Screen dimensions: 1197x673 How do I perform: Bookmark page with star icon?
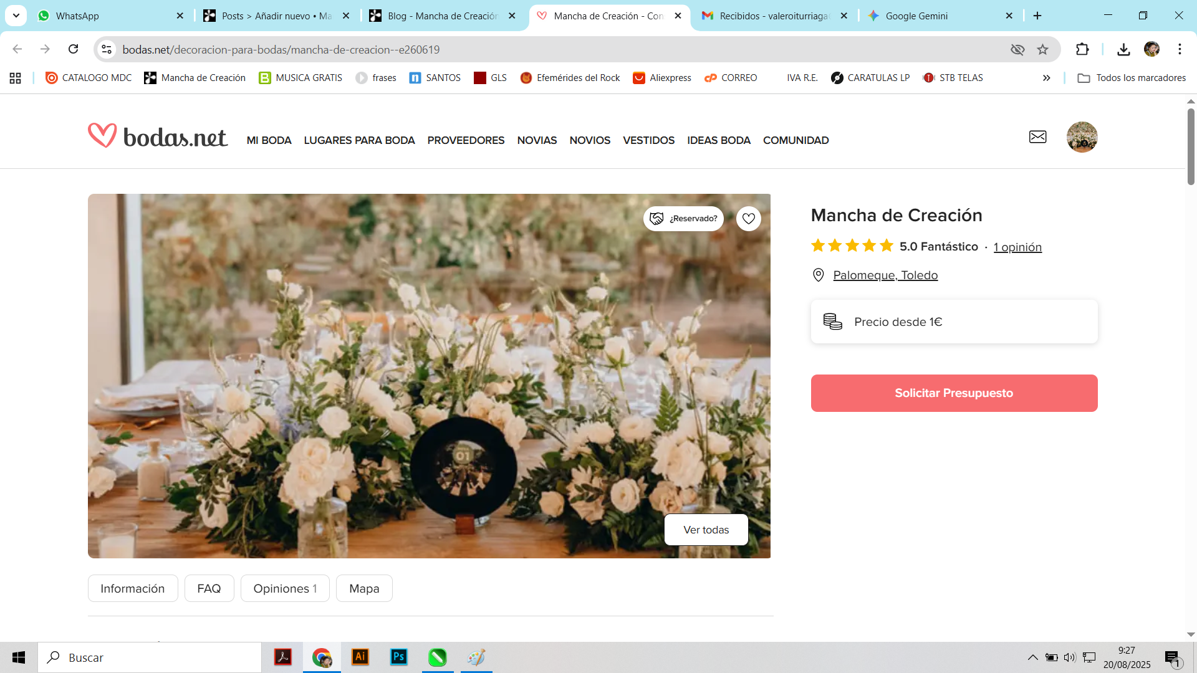point(1042,49)
